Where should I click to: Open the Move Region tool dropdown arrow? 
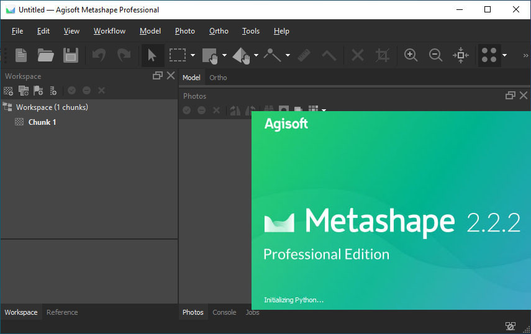pos(224,55)
